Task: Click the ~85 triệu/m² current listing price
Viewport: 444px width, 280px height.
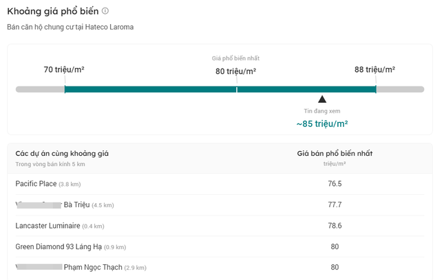Action: (x=322, y=124)
